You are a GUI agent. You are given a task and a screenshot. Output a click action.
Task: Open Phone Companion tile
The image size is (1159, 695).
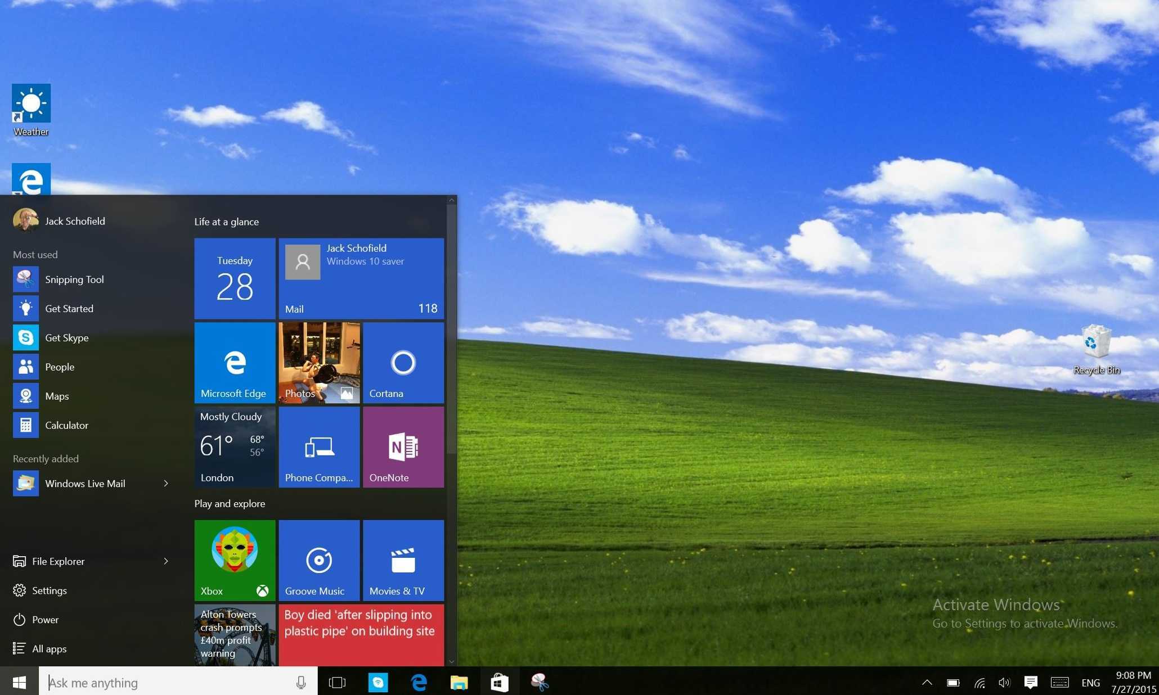coord(318,446)
